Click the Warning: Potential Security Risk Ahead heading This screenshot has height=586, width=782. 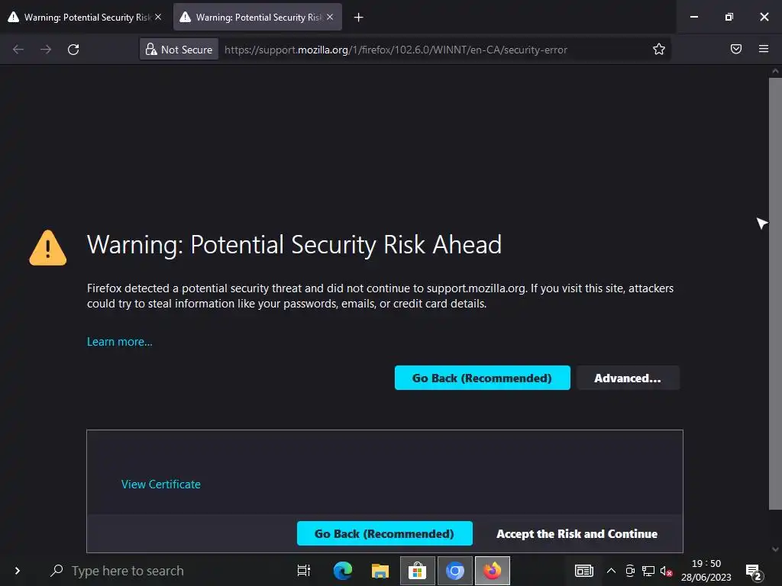pyautogui.click(x=294, y=245)
